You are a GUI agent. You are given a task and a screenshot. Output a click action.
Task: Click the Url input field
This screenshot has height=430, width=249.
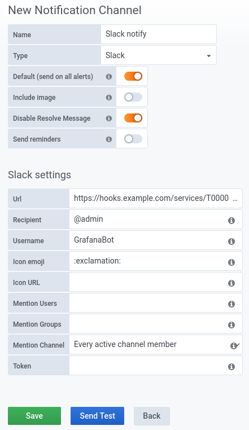pyautogui.click(x=156, y=198)
